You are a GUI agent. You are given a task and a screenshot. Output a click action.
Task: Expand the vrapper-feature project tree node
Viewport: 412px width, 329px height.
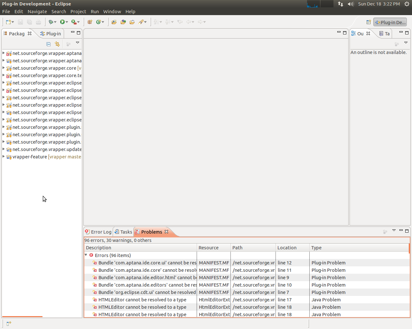[x=4, y=156]
